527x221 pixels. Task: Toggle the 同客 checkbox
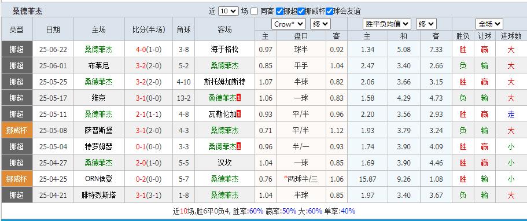point(255,11)
